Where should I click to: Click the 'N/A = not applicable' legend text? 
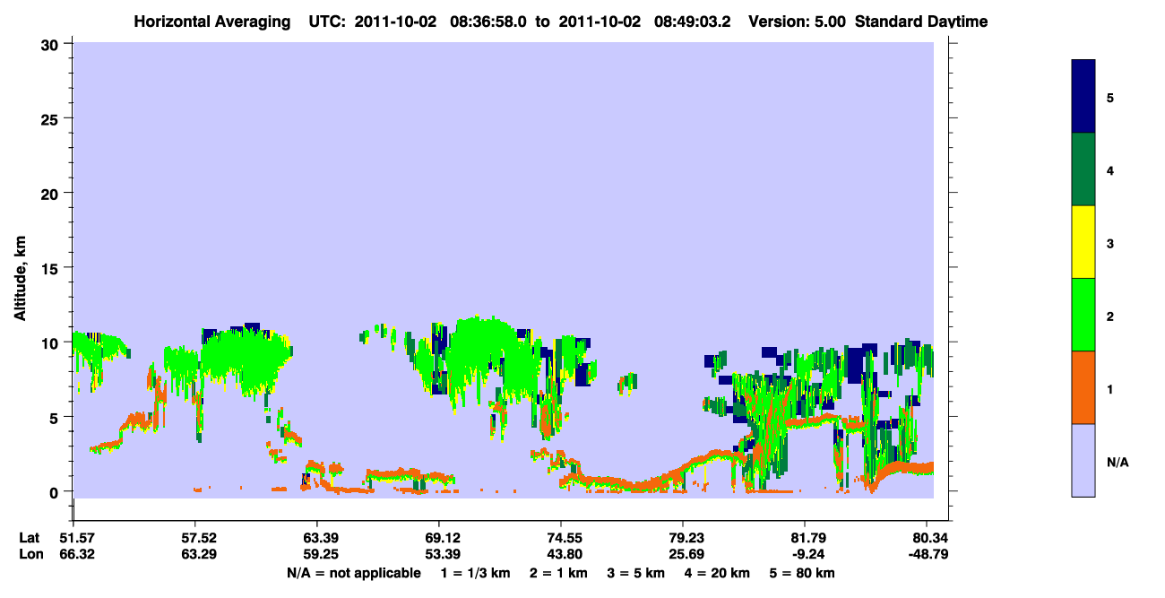[x=353, y=573]
